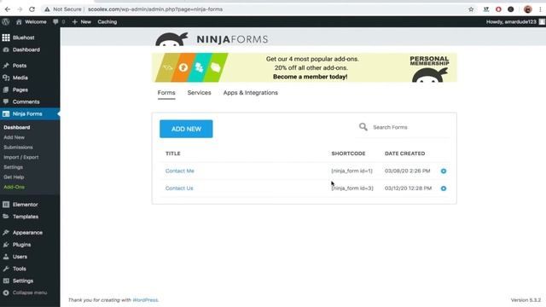Sort forms by TITLE column

173,153
